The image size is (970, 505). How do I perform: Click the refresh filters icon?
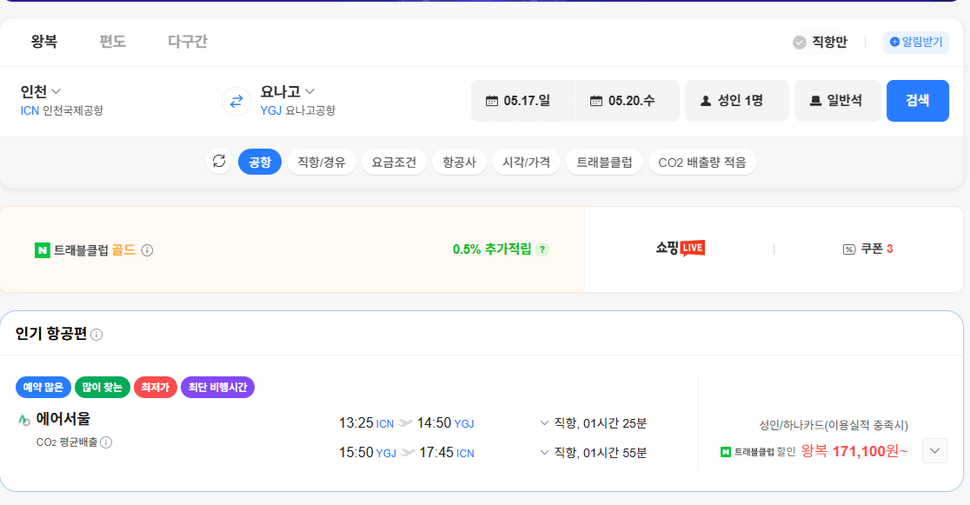point(219,162)
